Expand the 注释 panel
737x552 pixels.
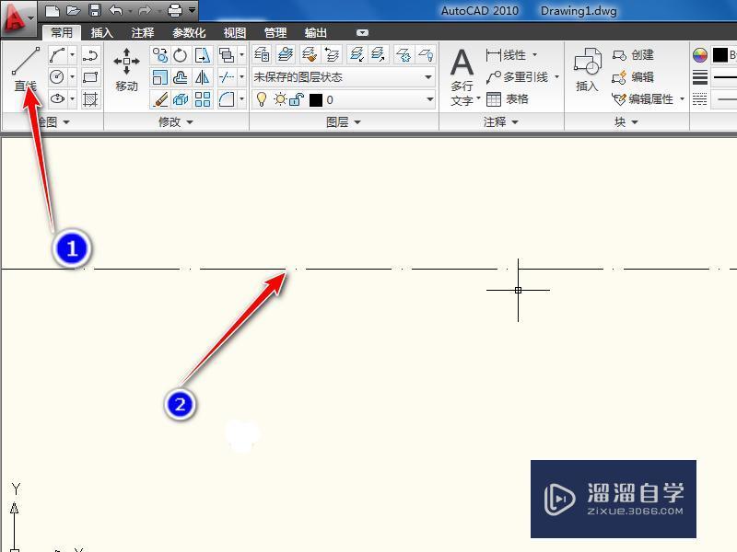[x=501, y=122]
